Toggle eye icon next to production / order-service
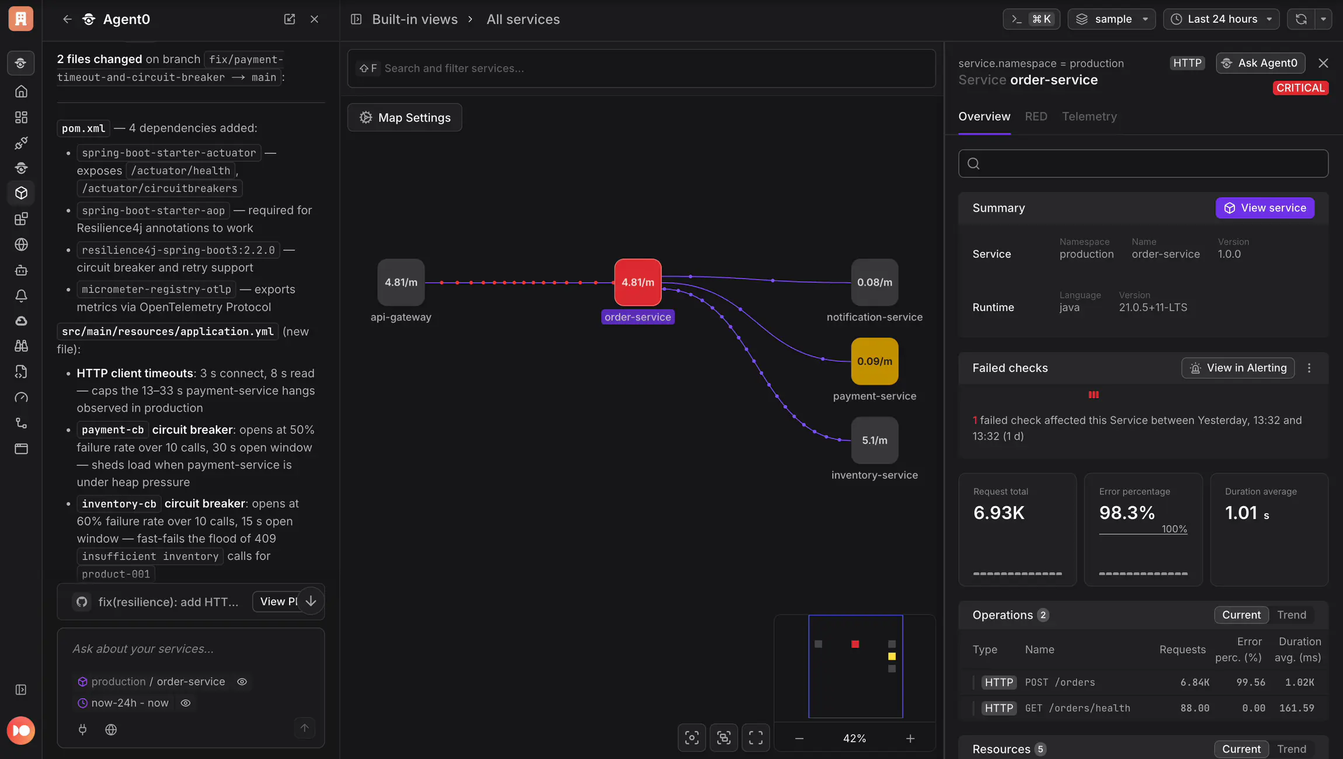 242,681
